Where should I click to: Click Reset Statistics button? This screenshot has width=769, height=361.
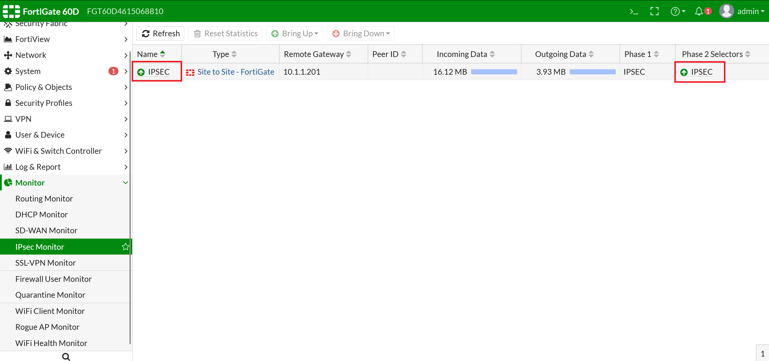pyautogui.click(x=225, y=33)
